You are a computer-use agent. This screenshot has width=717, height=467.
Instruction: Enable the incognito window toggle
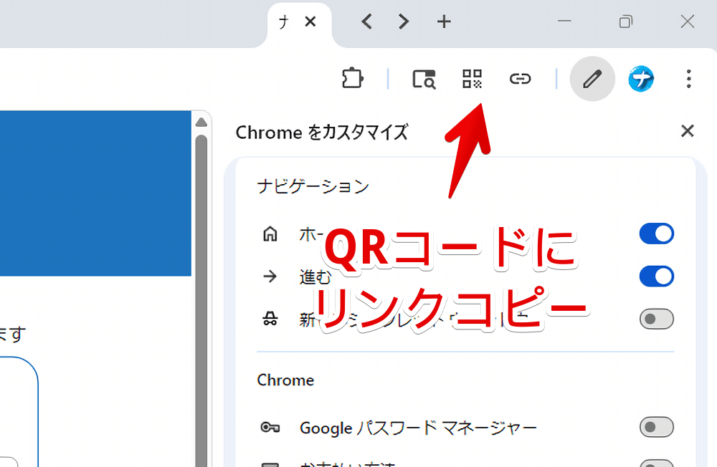click(x=656, y=319)
